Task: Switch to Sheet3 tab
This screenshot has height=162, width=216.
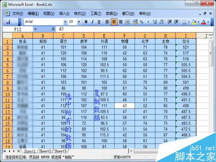Action: (x=60, y=151)
